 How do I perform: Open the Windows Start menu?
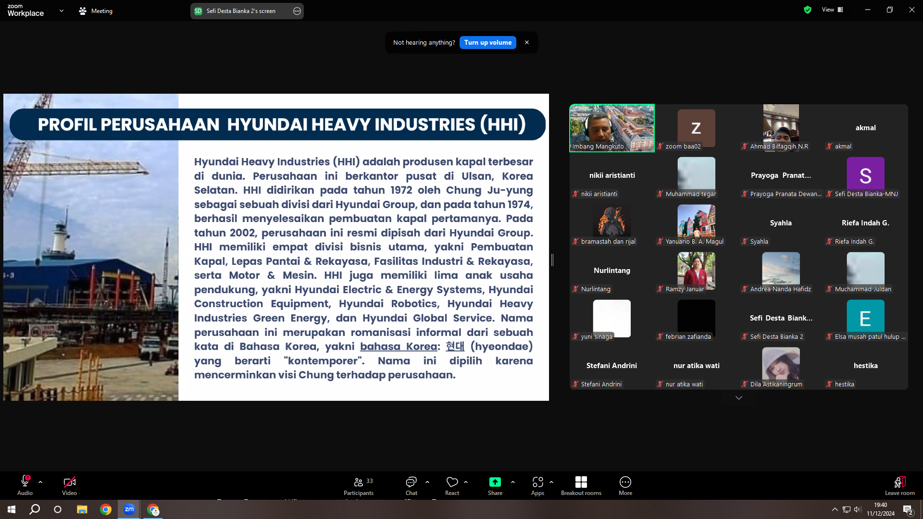(x=12, y=509)
